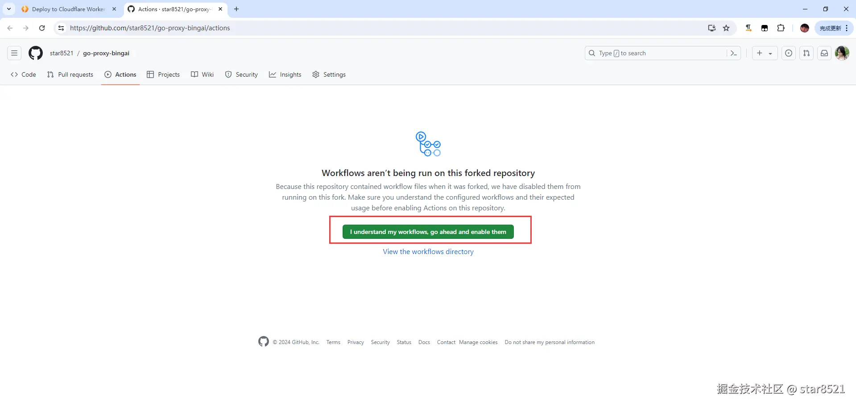Switch to the Insights tab
Viewport: 856px width, 406px height.
(x=285, y=74)
